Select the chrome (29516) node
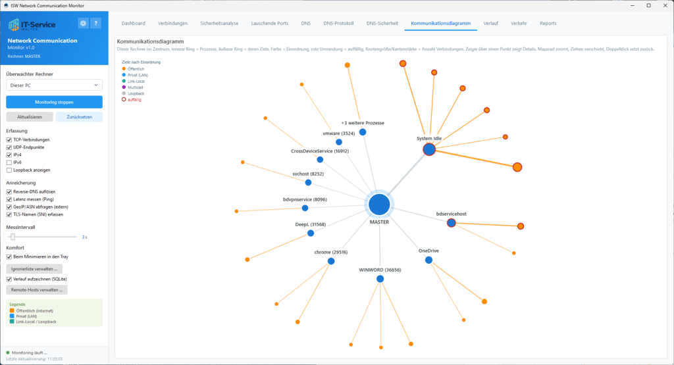Viewport: 674px width, 365px height. tap(331, 261)
